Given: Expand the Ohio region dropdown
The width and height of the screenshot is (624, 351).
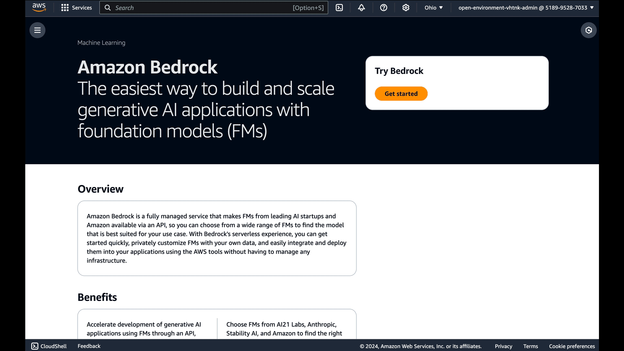Looking at the screenshot, I should [433, 8].
